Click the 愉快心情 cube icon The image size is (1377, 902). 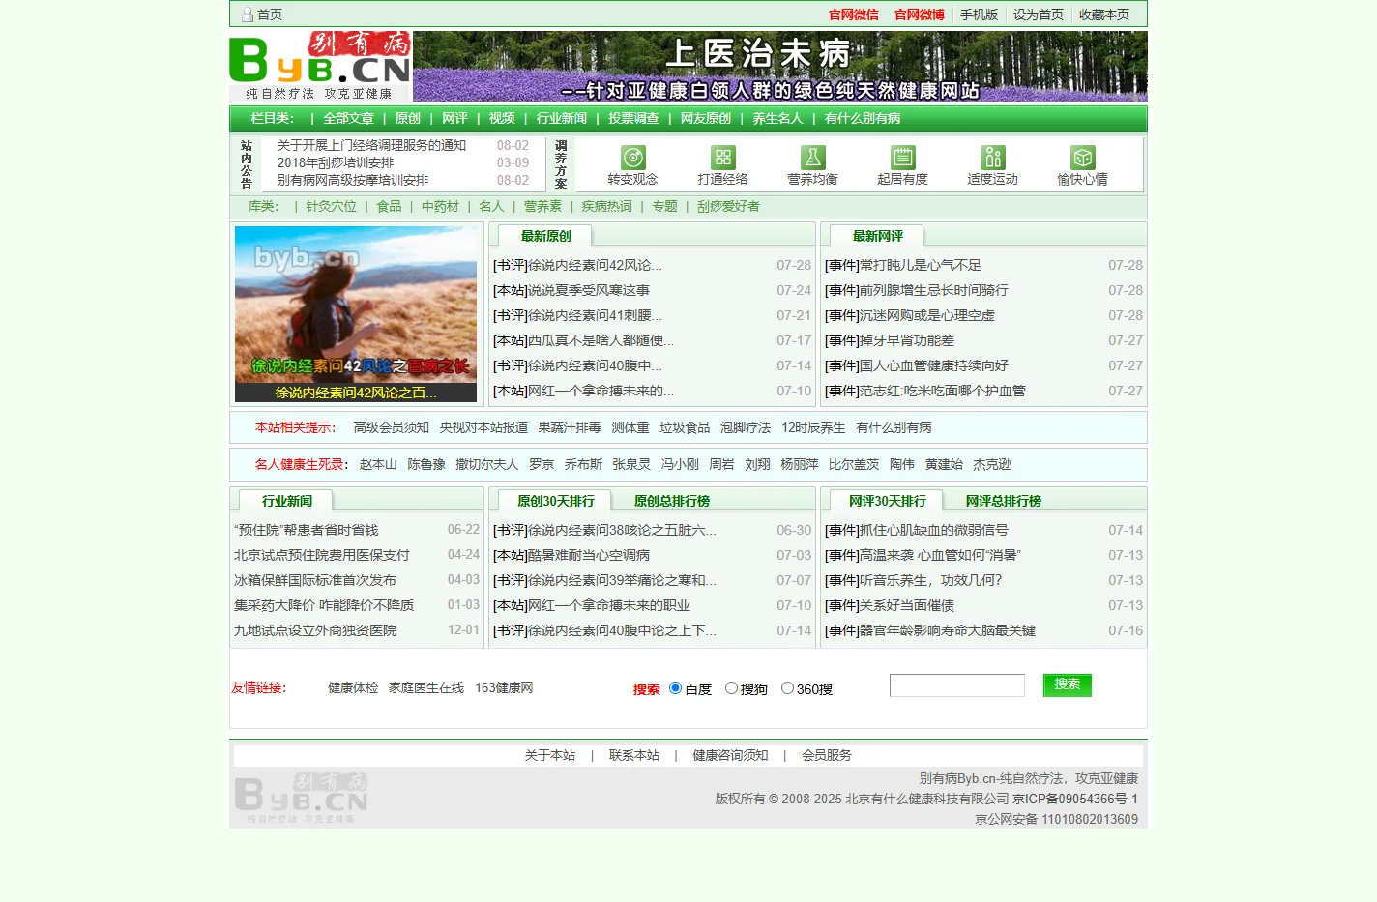click(x=1082, y=158)
